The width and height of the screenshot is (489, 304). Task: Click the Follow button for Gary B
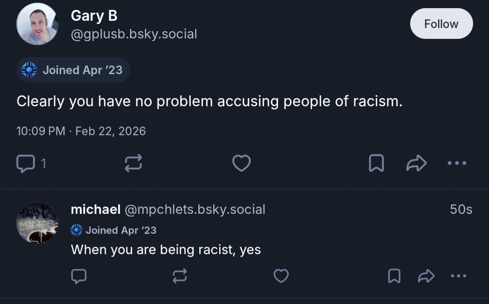point(441,24)
